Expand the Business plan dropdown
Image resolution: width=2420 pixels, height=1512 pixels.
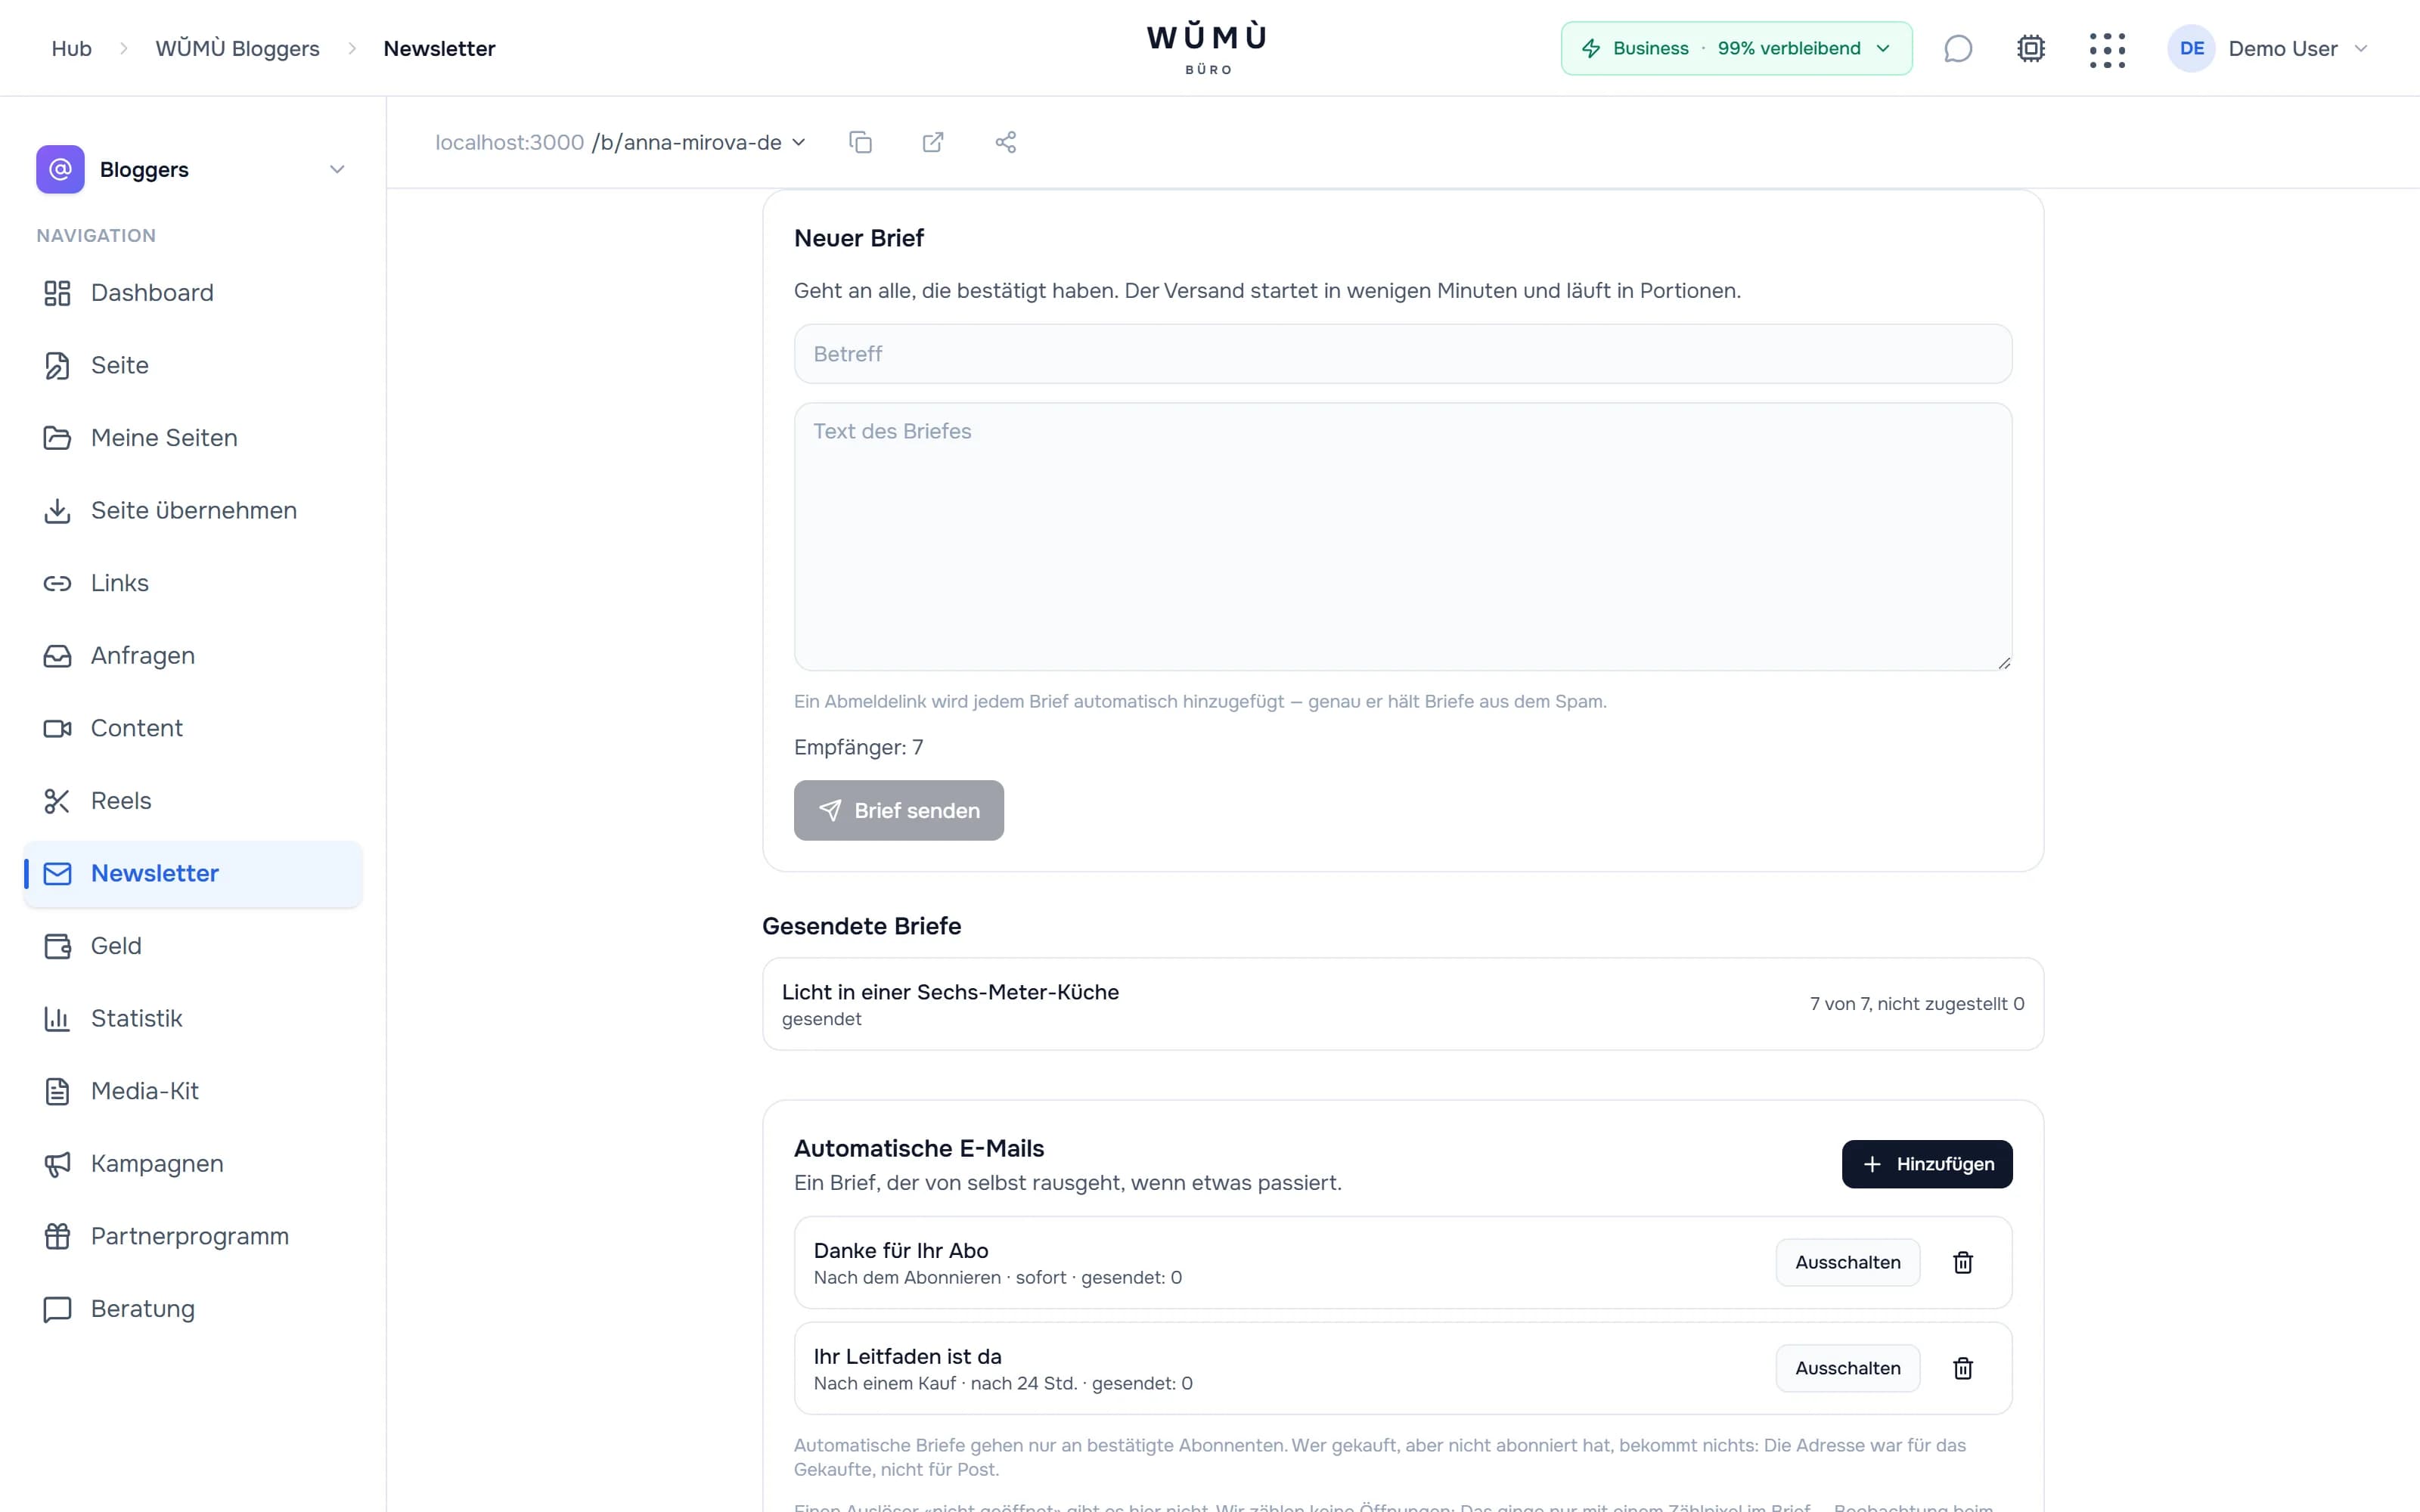(x=1736, y=48)
